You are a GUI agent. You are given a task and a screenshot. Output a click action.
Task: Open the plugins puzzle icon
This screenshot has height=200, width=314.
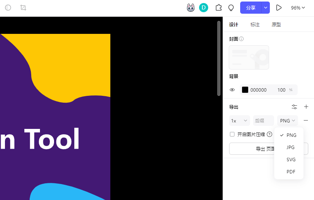pos(218,8)
